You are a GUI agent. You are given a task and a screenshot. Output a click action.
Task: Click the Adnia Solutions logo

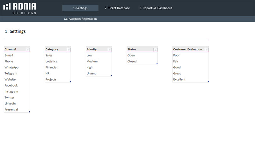pyautogui.click(x=19, y=8)
